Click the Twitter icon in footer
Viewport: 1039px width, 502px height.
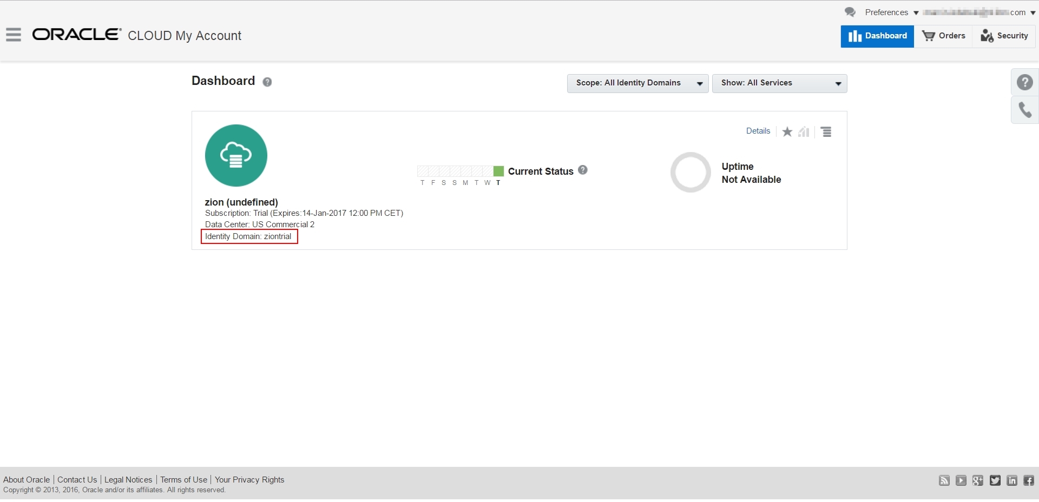(995, 480)
